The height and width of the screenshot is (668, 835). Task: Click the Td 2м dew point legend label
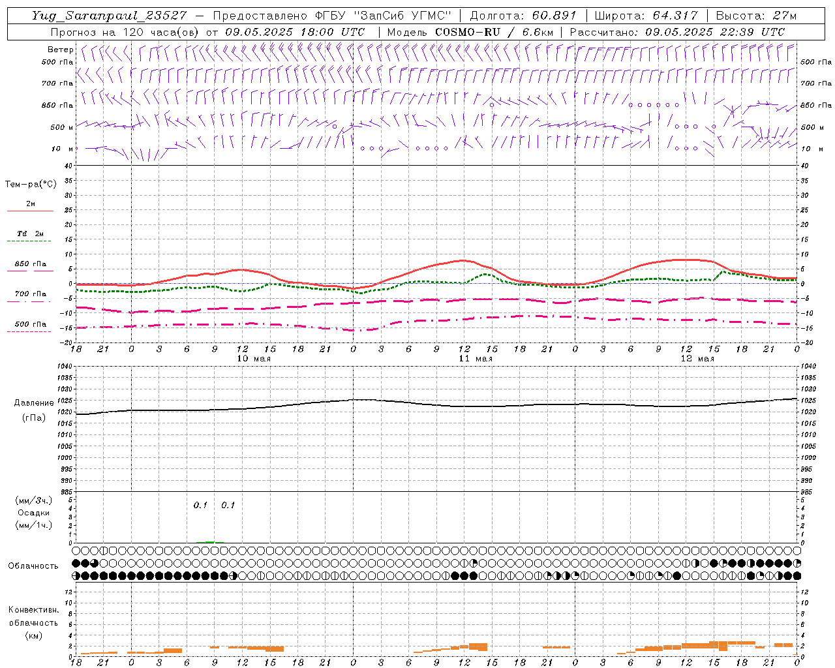coord(31,234)
